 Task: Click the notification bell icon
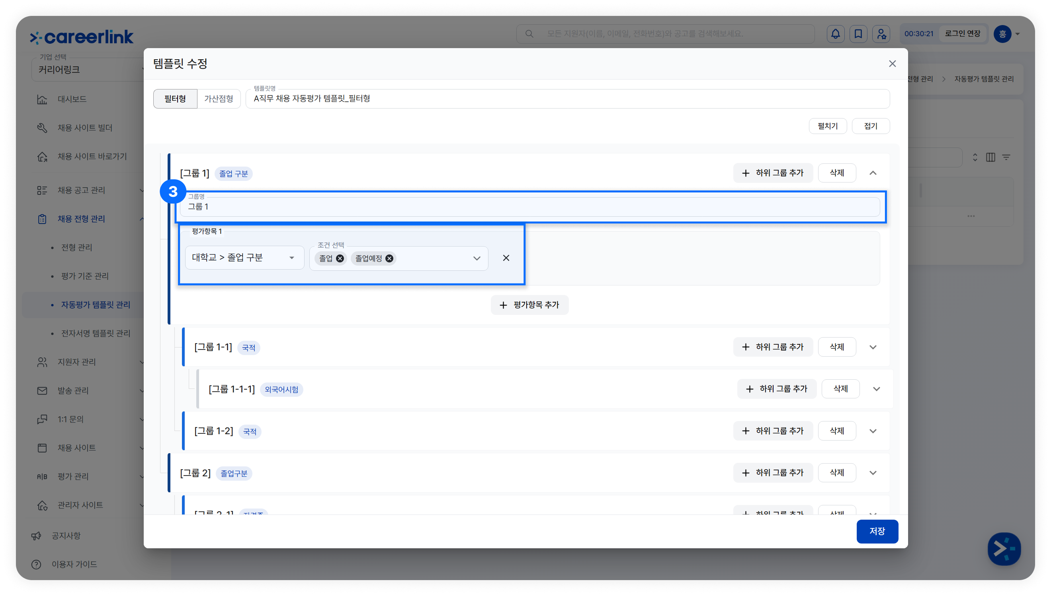(835, 34)
